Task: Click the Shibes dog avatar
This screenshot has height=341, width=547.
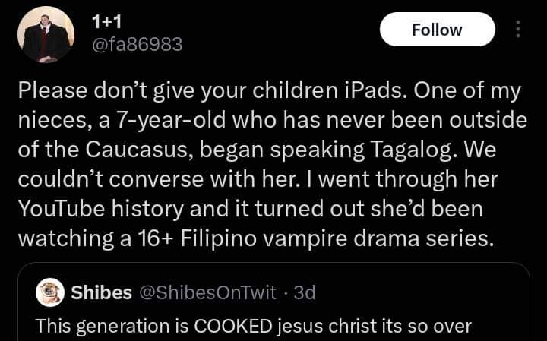Action: (50, 292)
